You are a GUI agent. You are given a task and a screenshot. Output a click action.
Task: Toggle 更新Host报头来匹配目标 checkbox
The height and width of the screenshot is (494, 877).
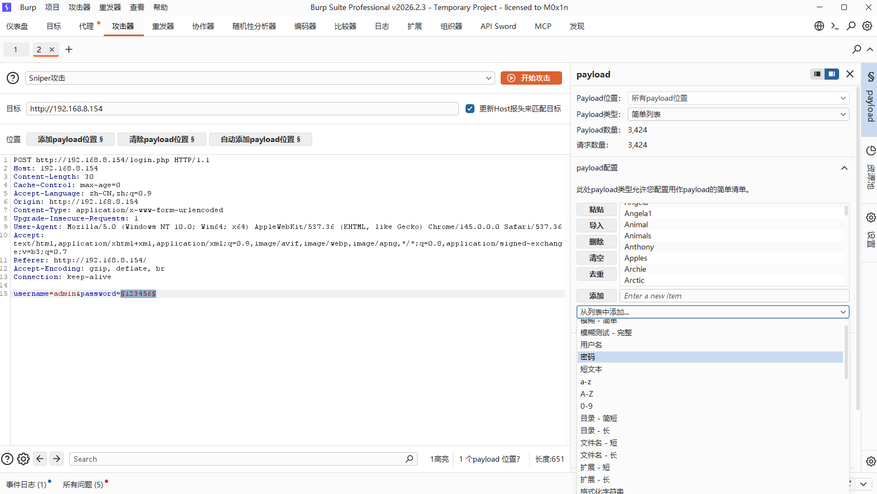coord(470,109)
